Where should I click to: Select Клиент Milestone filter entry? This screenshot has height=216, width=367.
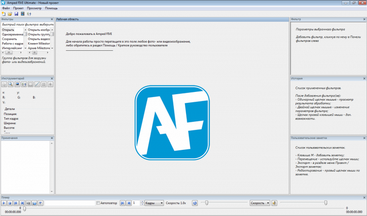point(39,44)
